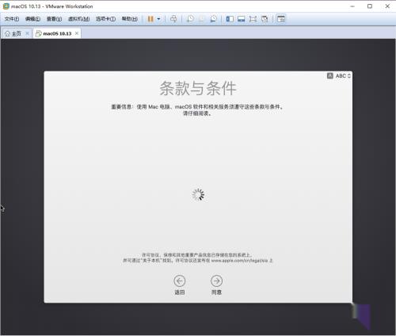The height and width of the screenshot is (336, 396).
Task: Click the revert to snapshot icon
Action: [x=201, y=19]
